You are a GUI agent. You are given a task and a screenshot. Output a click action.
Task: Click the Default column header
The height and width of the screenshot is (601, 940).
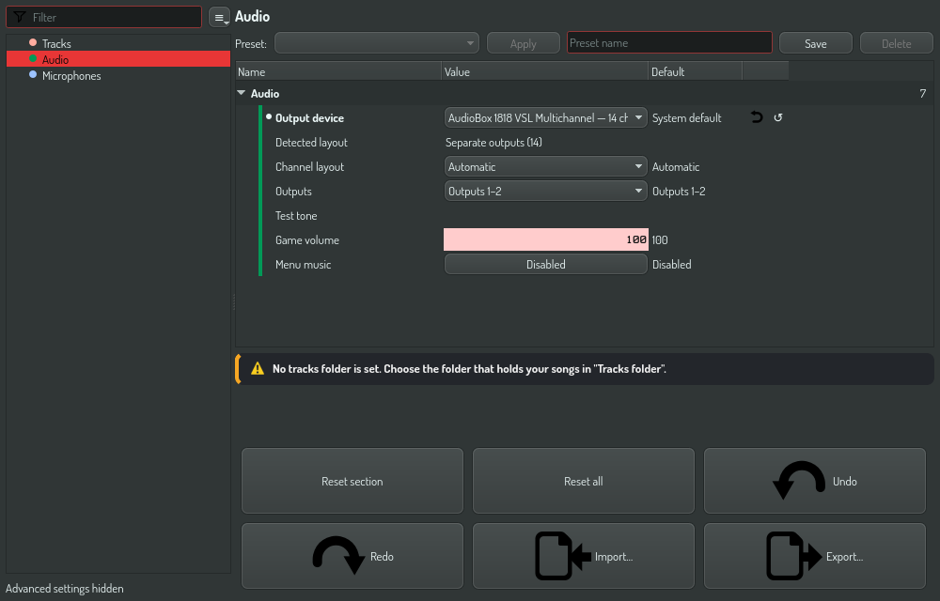click(695, 71)
